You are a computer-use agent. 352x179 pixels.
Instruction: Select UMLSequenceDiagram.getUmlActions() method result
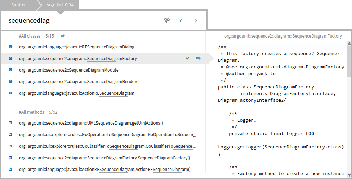(103, 123)
